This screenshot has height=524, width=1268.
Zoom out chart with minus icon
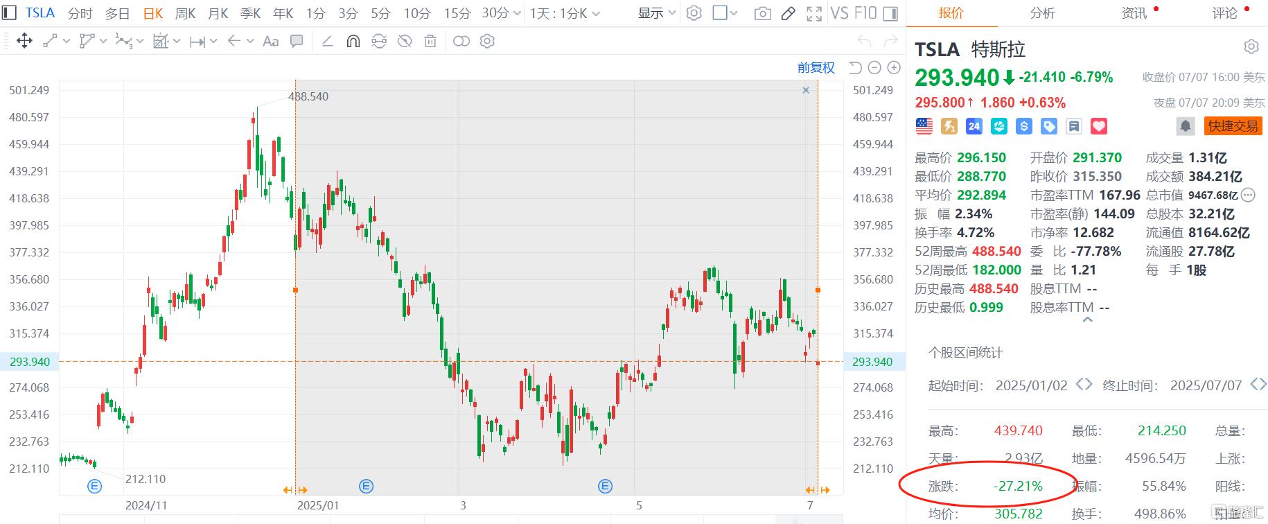click(874, 67)
